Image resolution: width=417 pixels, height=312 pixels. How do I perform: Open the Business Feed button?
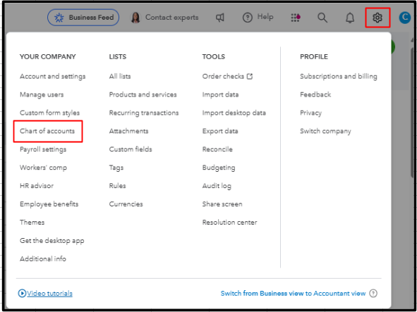pyautogui.click(x=83, y=18)
